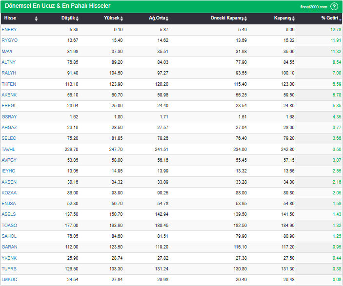
Task: Sort by Düşük column sort icon
Action: click(77, 19)
